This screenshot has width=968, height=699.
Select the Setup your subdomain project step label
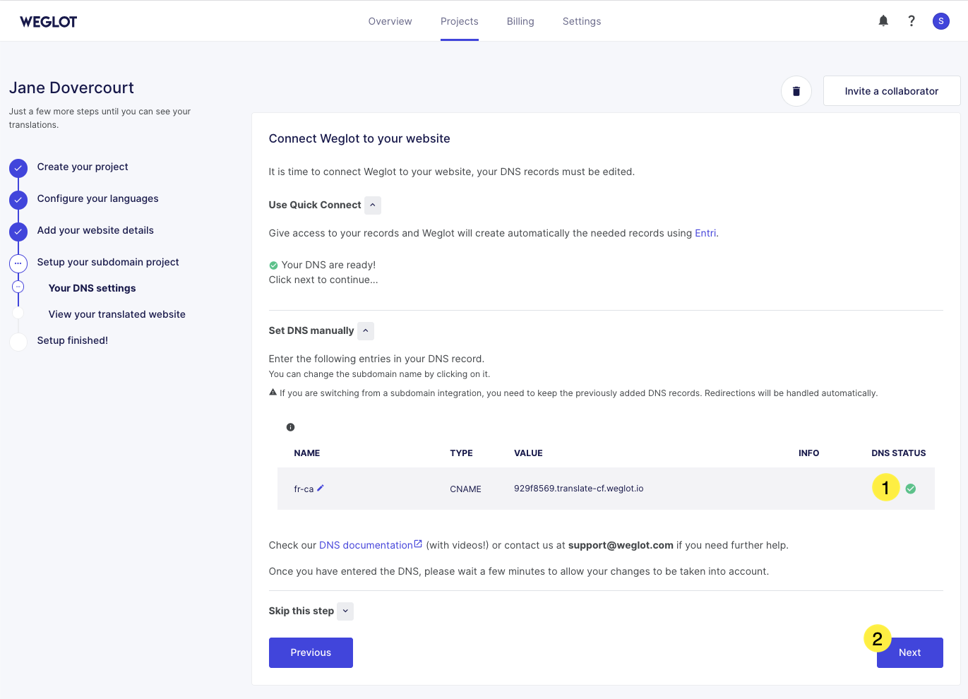(x=108, y=262)
